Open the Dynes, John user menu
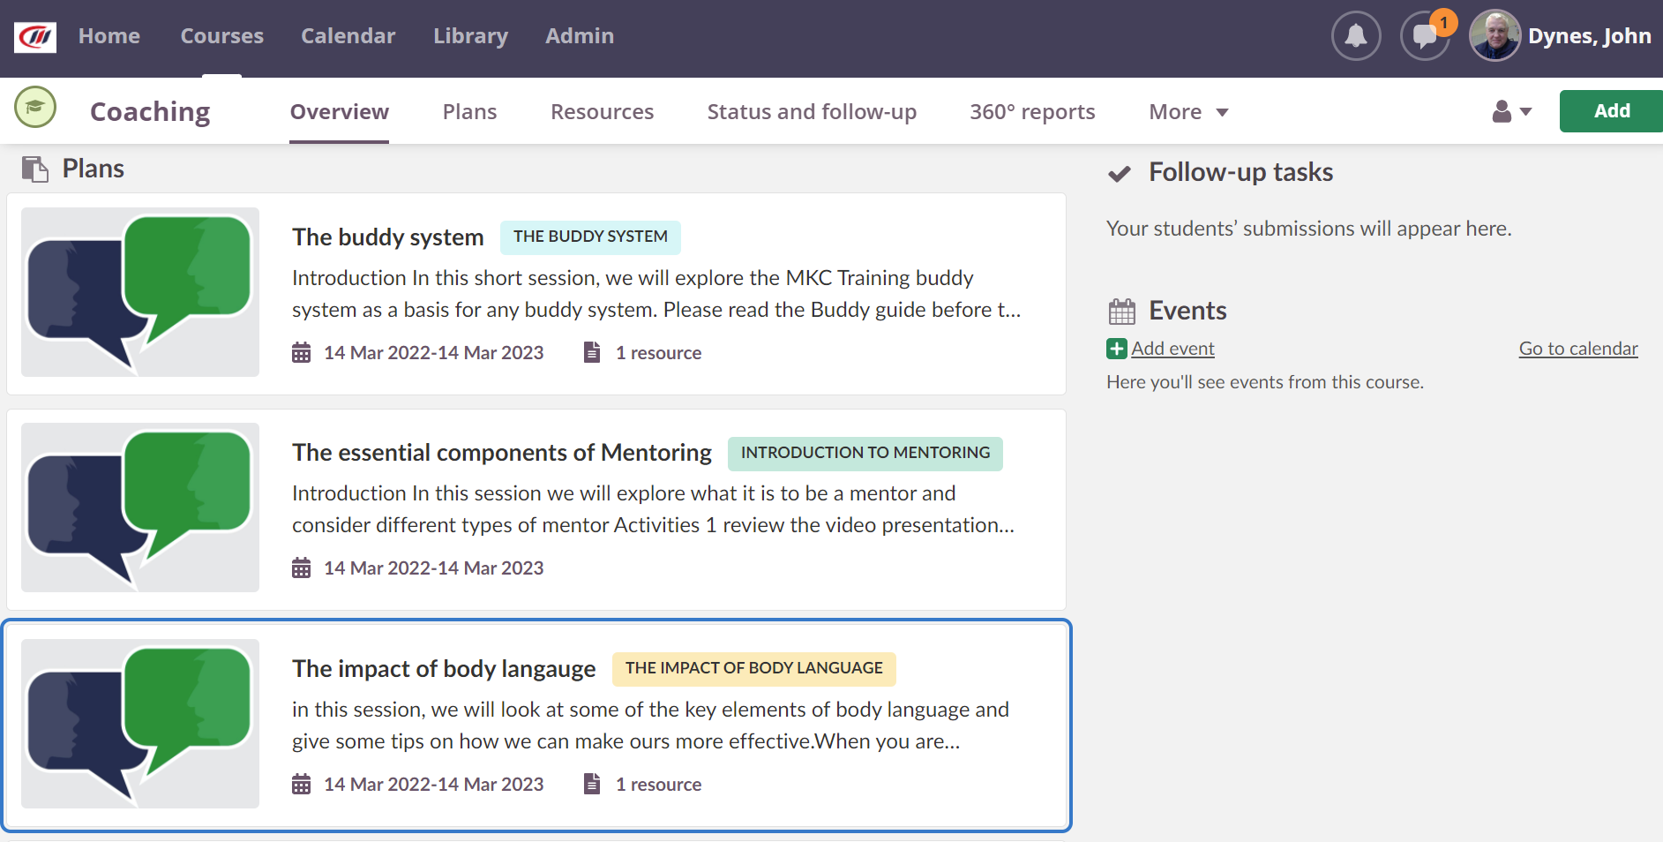This screenshot has height=842, width=1663. (1589, 36)
